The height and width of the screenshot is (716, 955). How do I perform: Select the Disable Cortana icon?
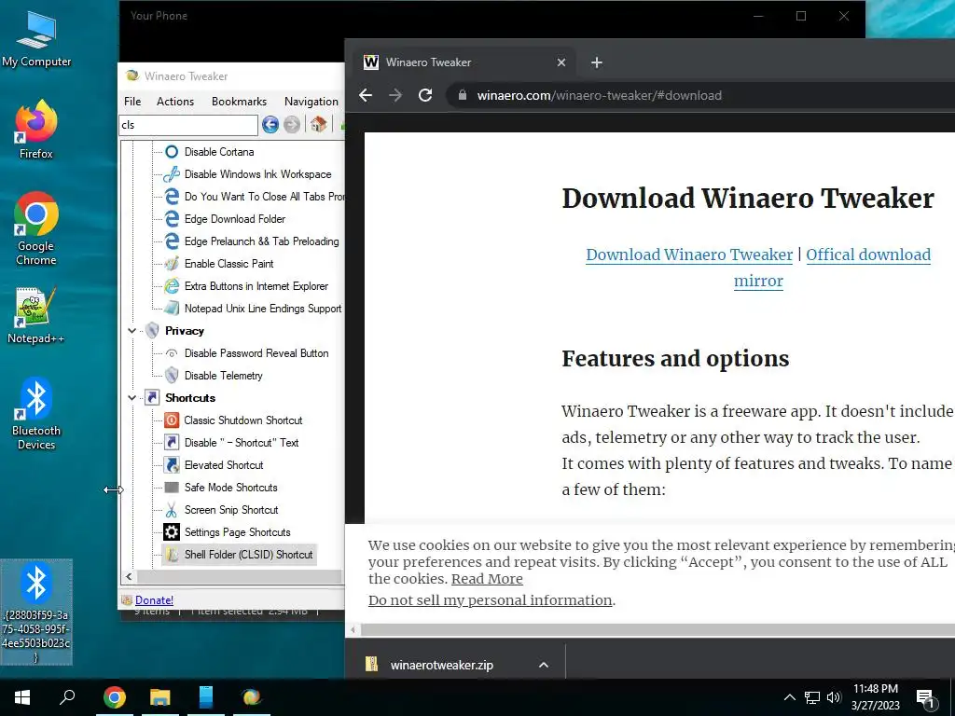click(172, 152)
